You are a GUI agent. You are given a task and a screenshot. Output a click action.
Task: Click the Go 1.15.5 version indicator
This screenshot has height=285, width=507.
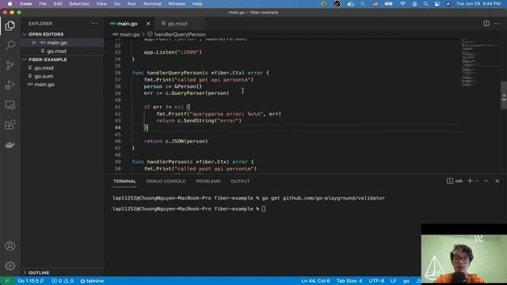[x=31, y=281]
